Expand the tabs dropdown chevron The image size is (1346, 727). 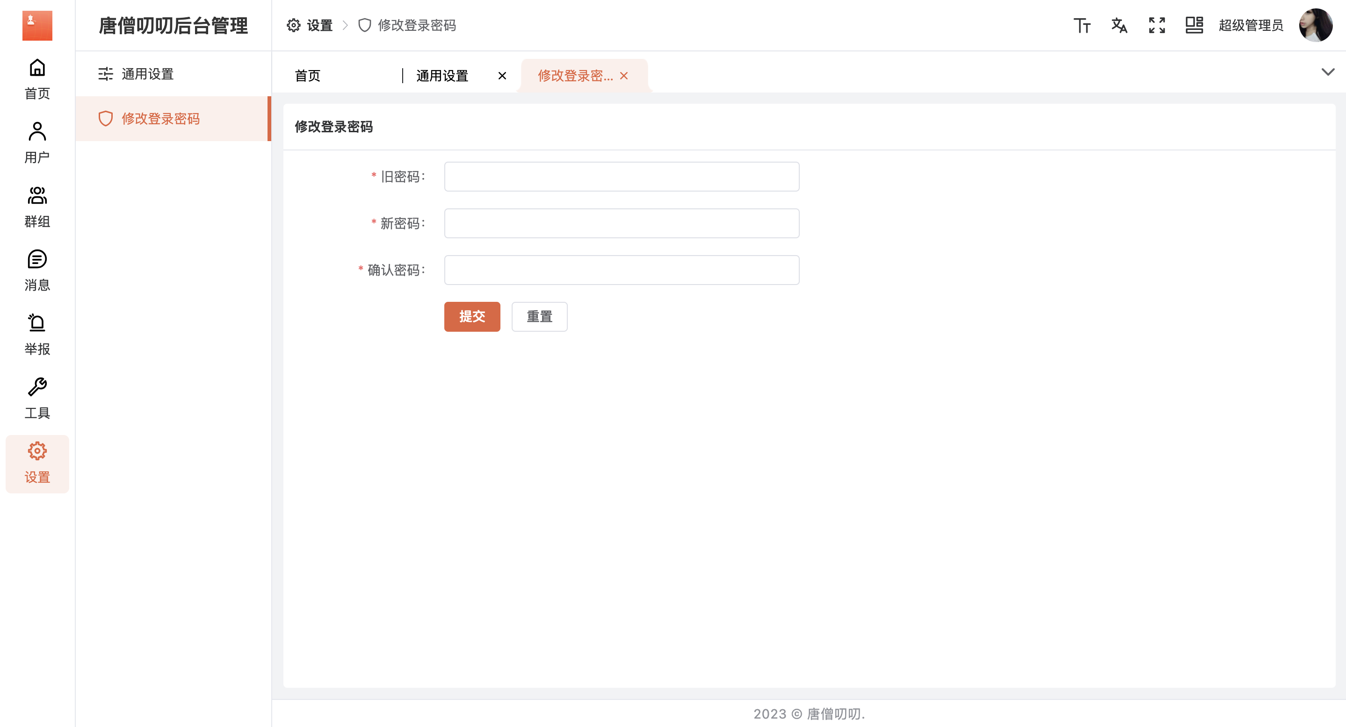(x=1328, y=71)
